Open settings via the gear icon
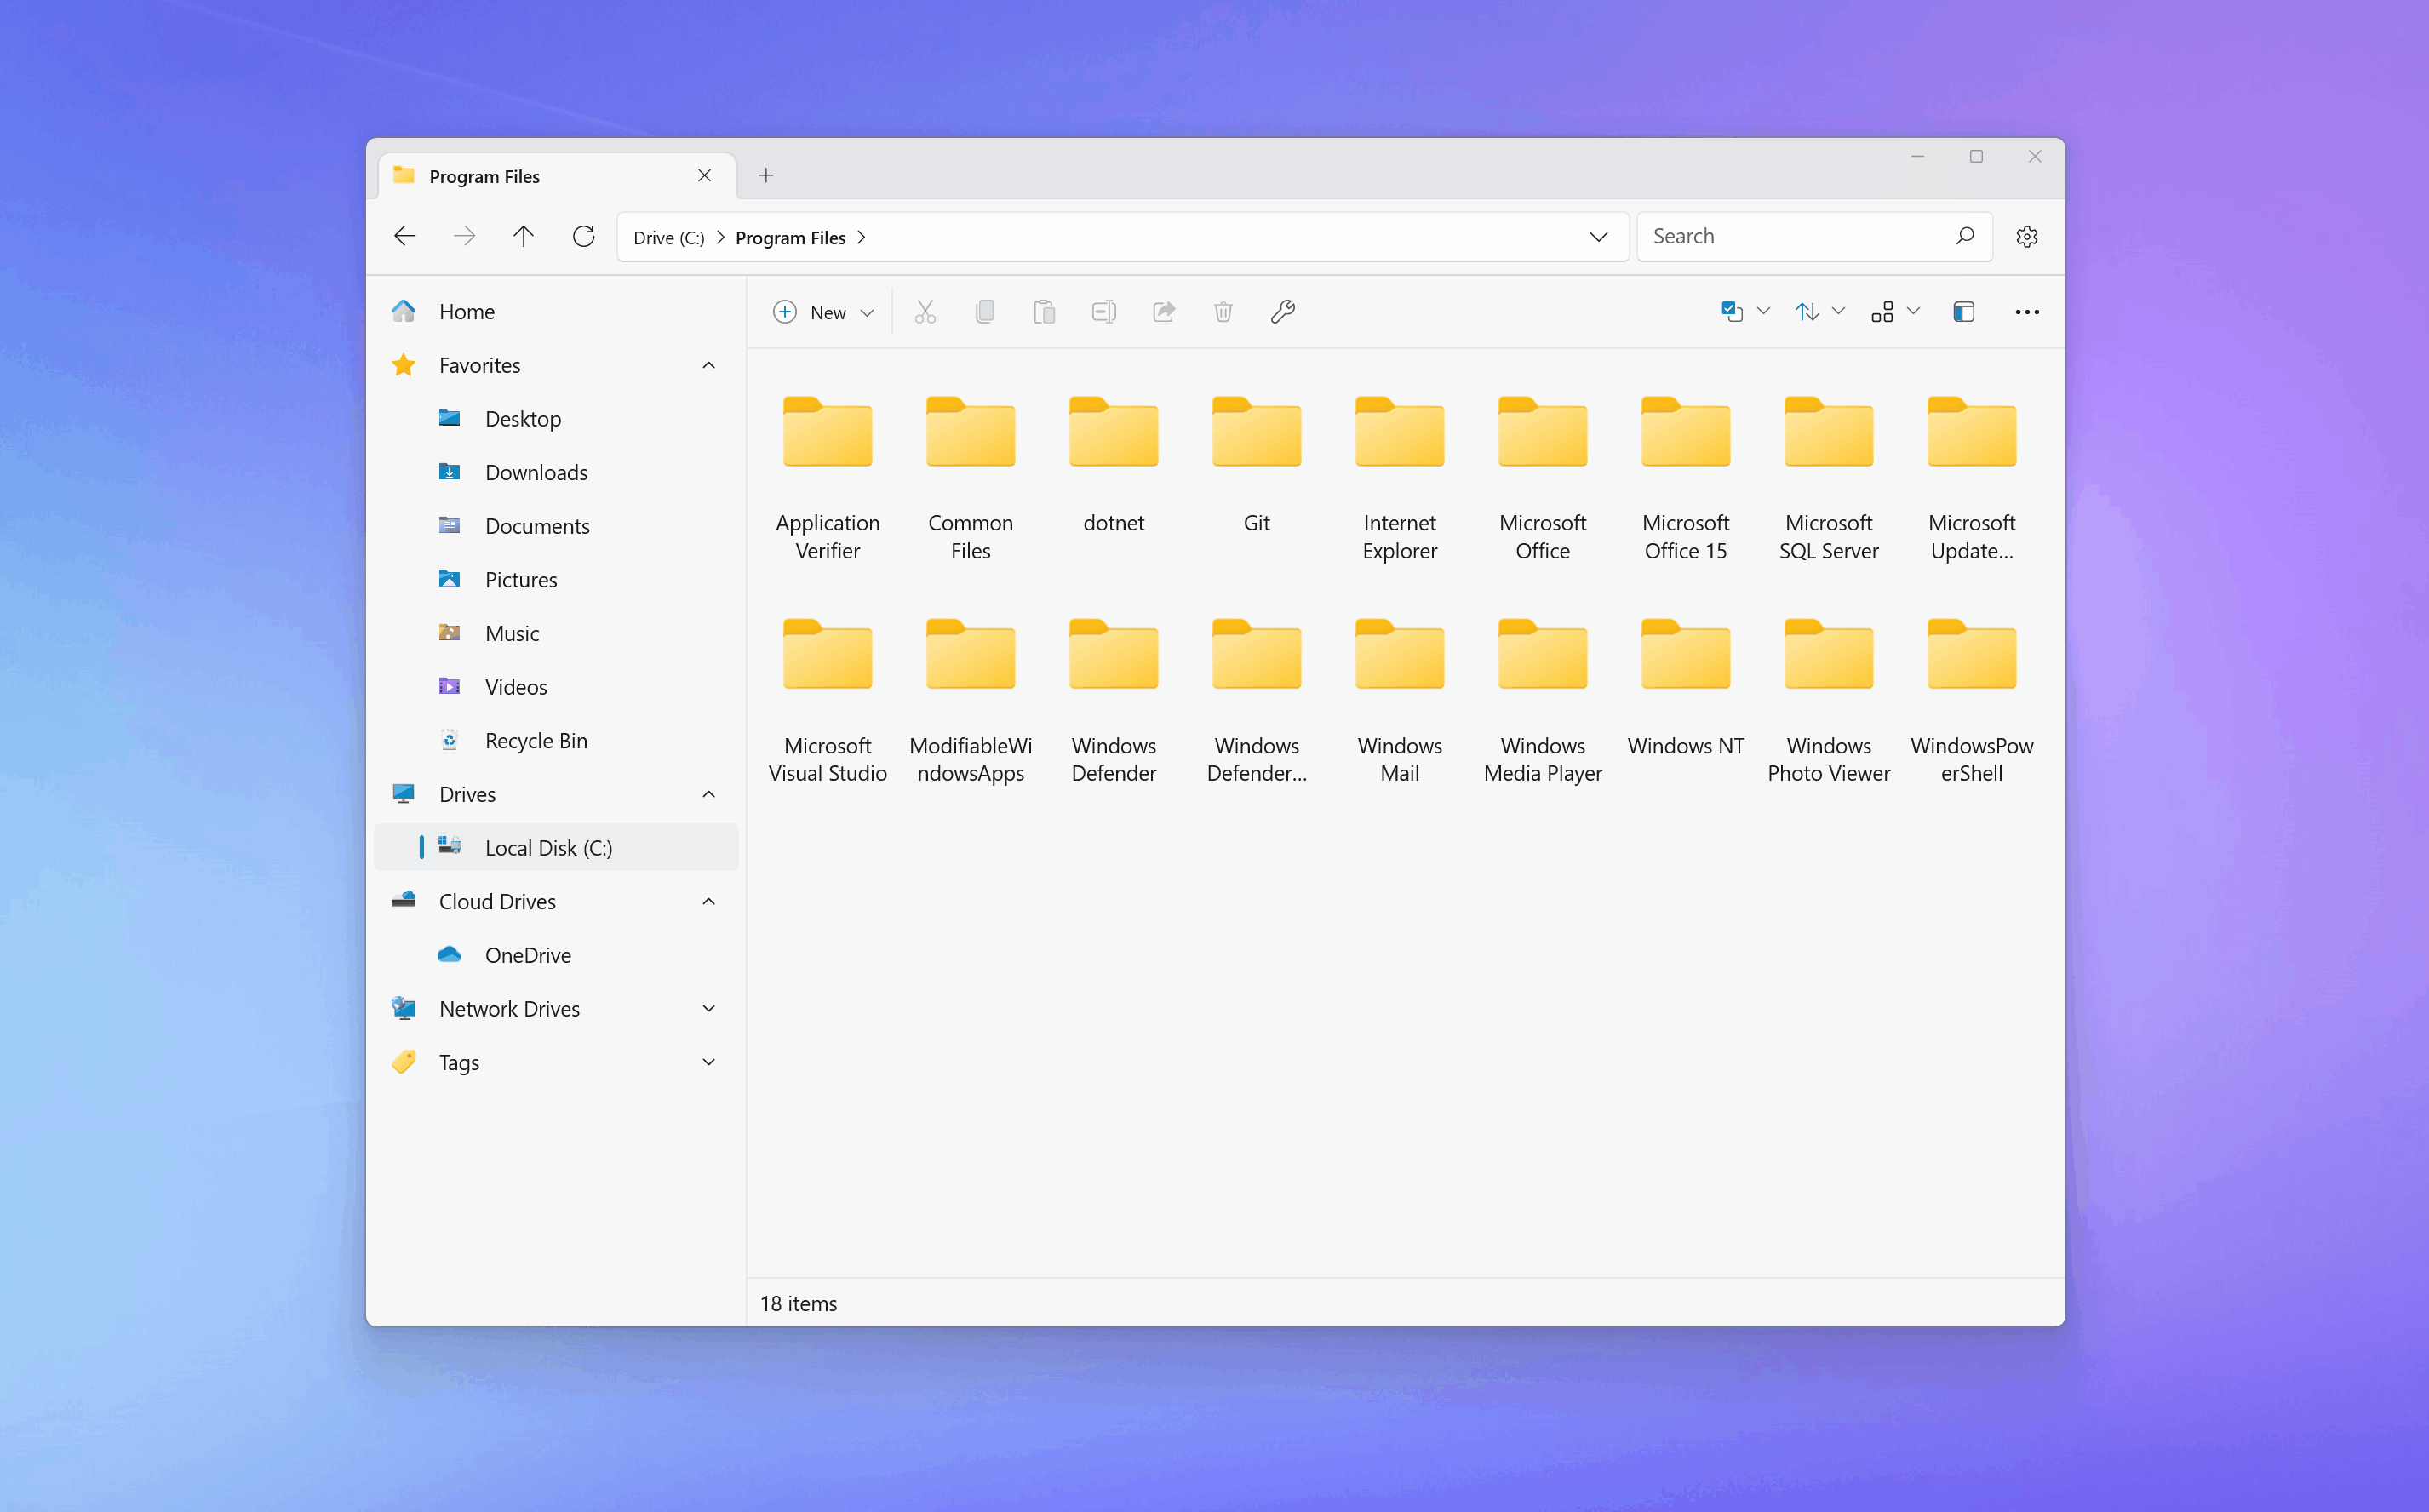 [x=2026, y=237]
